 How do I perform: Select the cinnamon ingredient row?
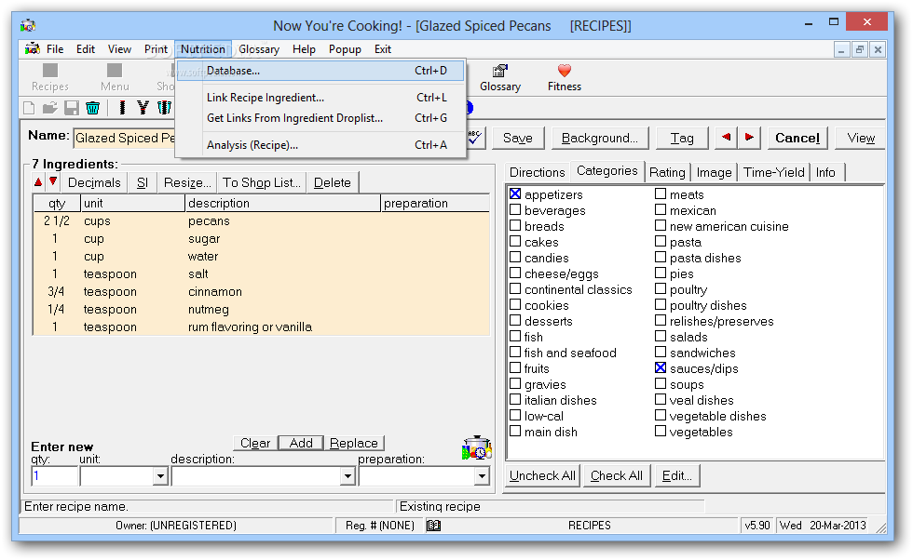(x=261, y=292)
